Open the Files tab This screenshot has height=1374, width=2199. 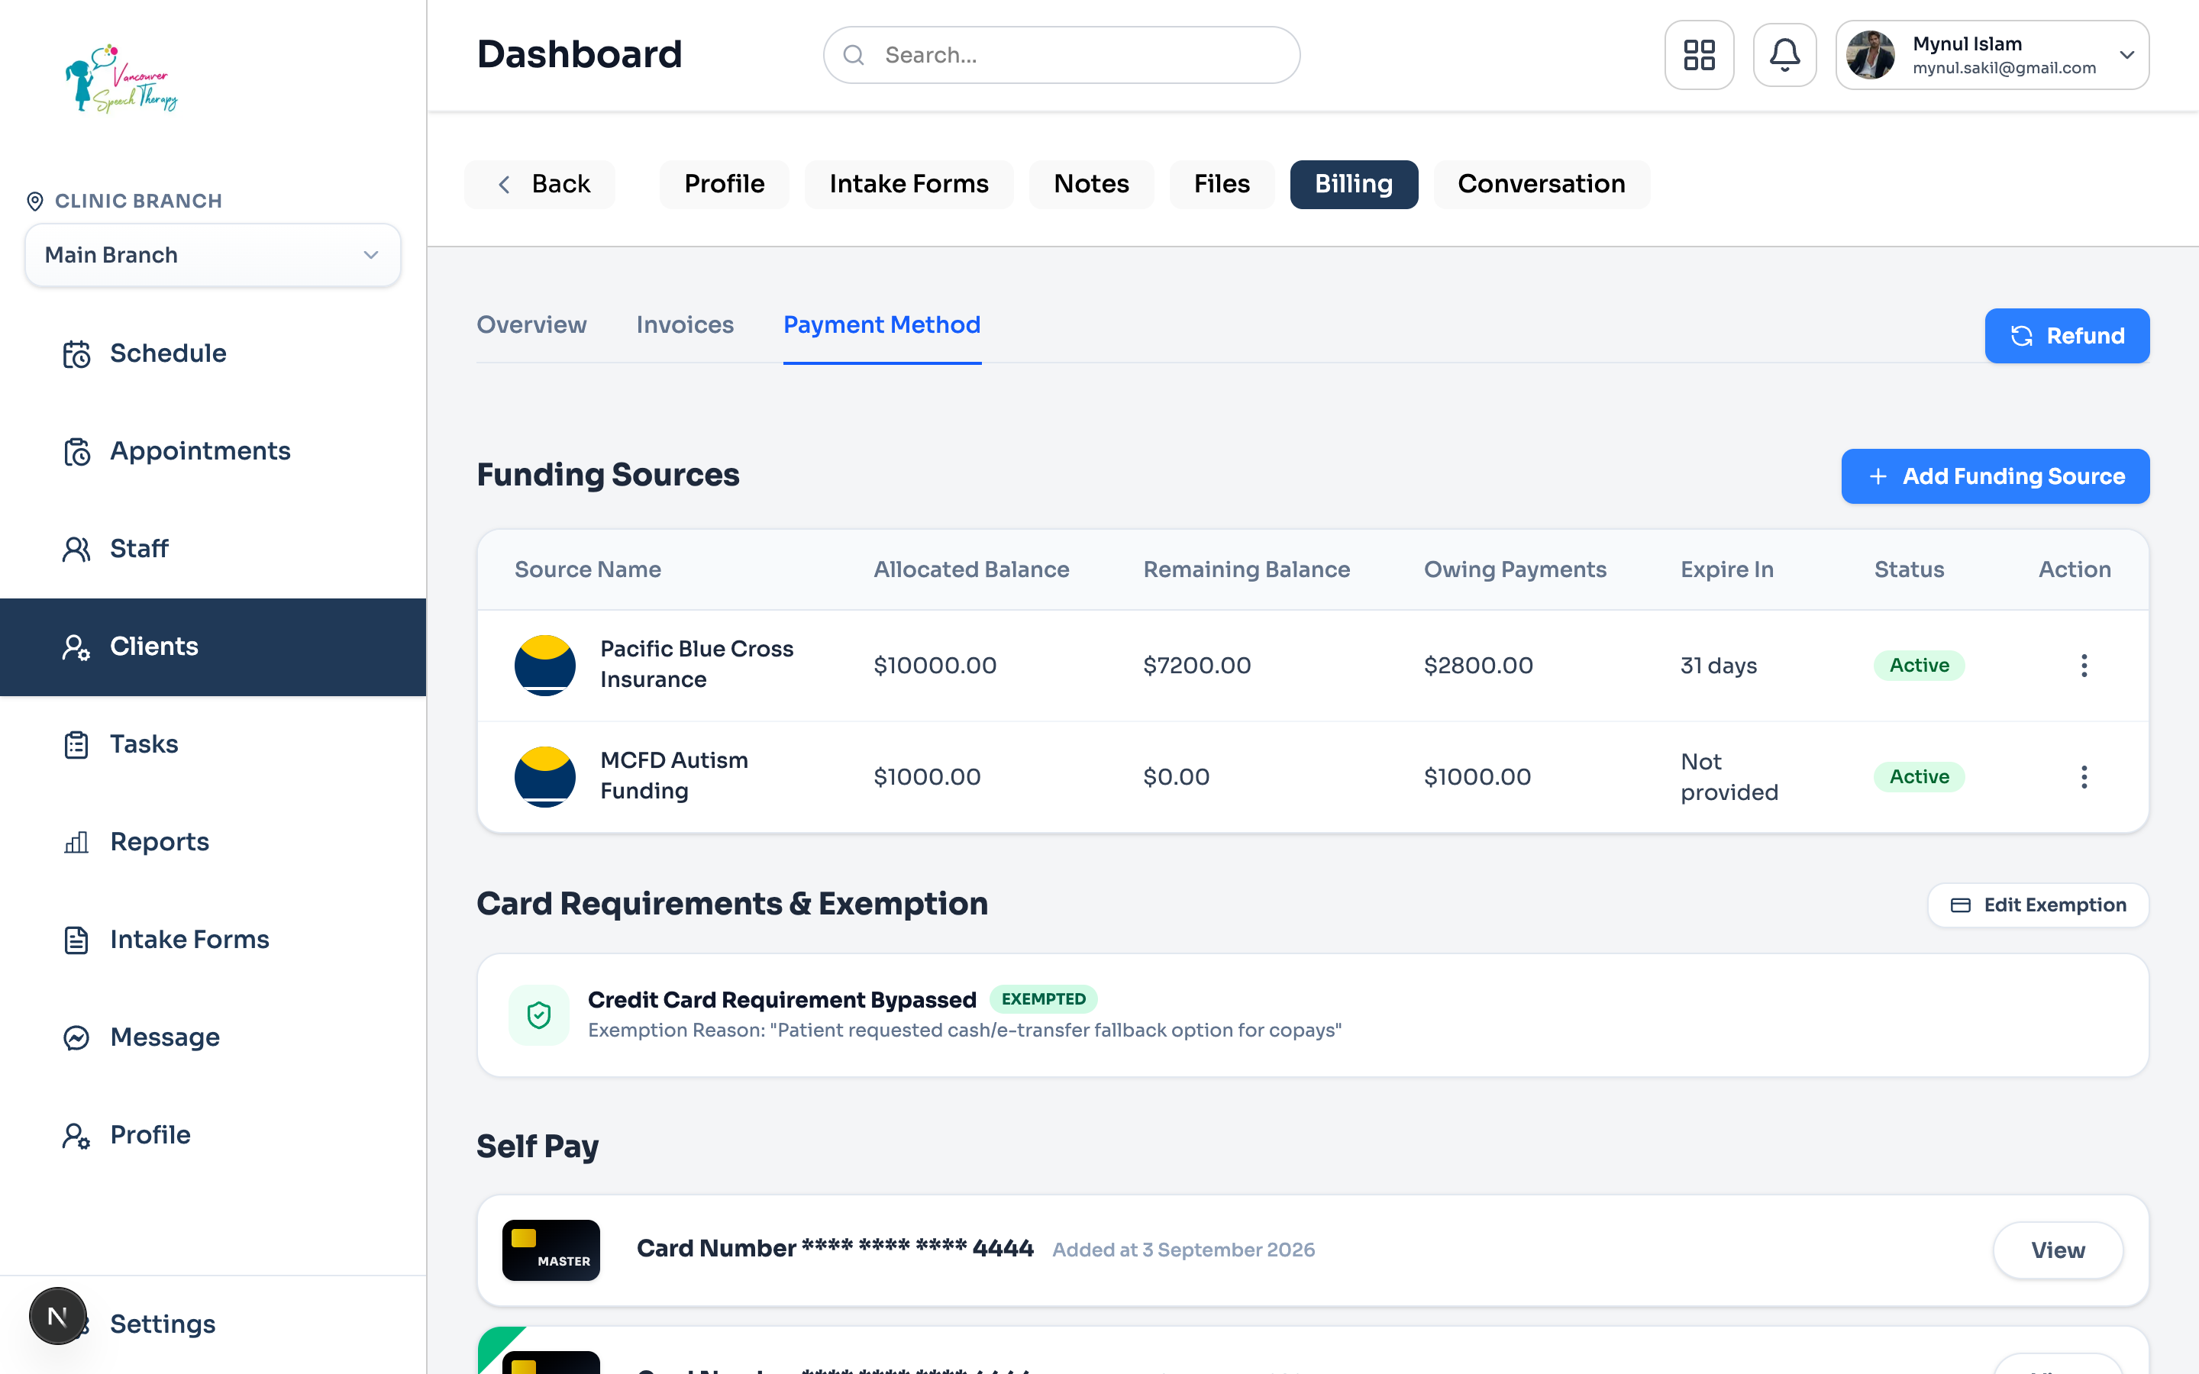tap(1221, 185)
